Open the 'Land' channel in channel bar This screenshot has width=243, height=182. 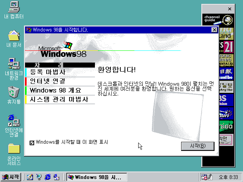pos(226,34)
